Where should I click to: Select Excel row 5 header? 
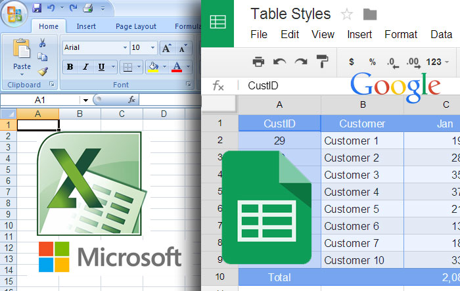[8, 169]
